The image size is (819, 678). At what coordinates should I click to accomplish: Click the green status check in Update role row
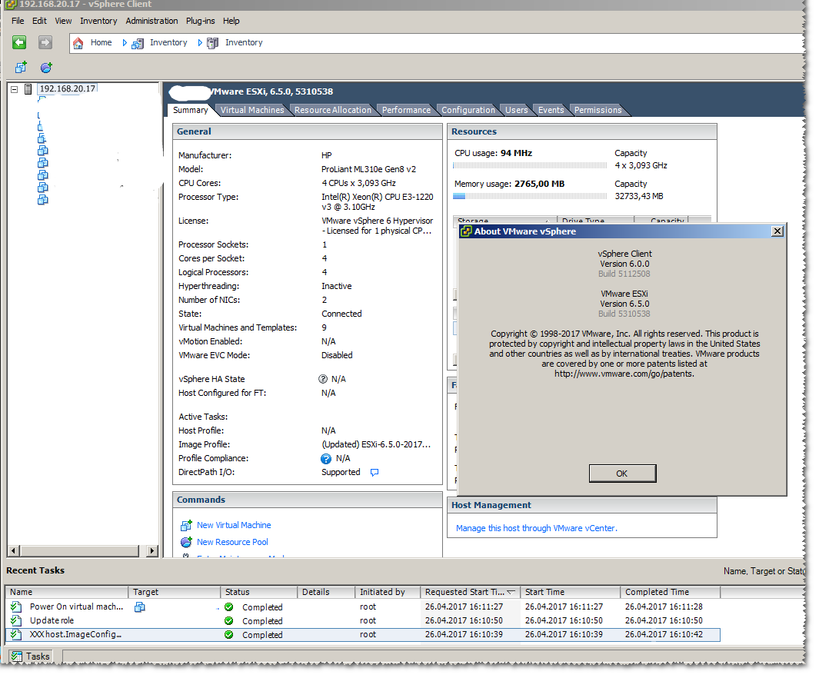tap(228, 621)
